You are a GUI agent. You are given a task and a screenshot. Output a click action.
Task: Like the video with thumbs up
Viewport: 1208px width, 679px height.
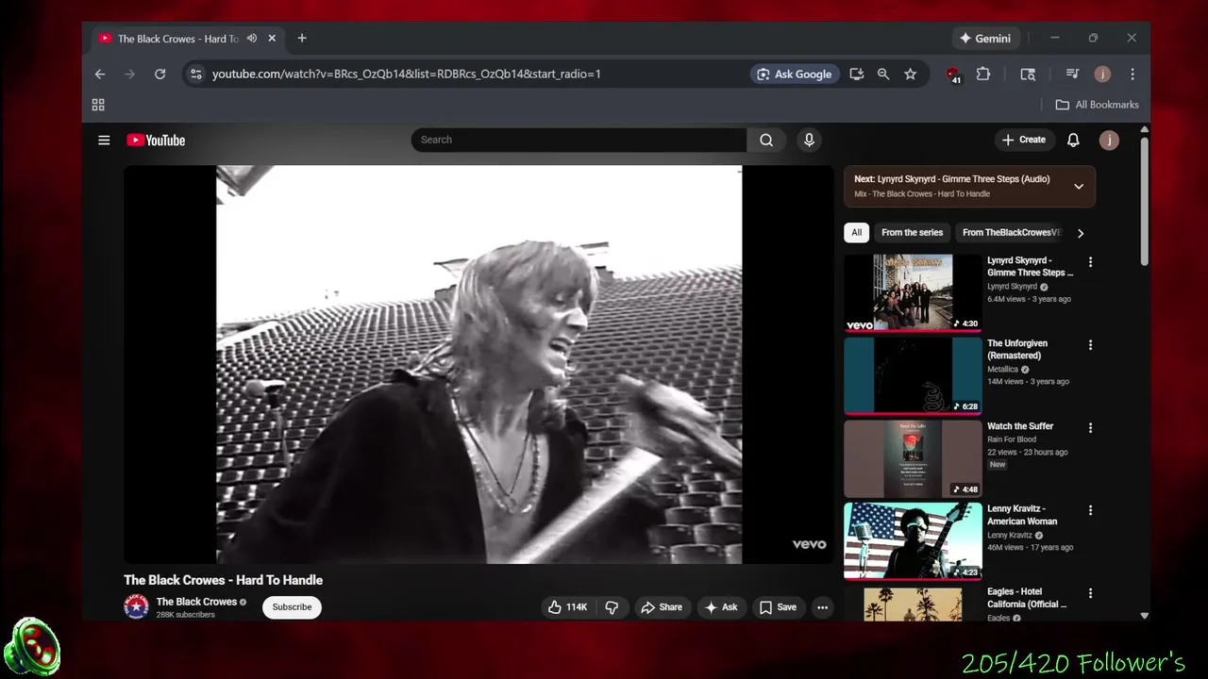567,607
